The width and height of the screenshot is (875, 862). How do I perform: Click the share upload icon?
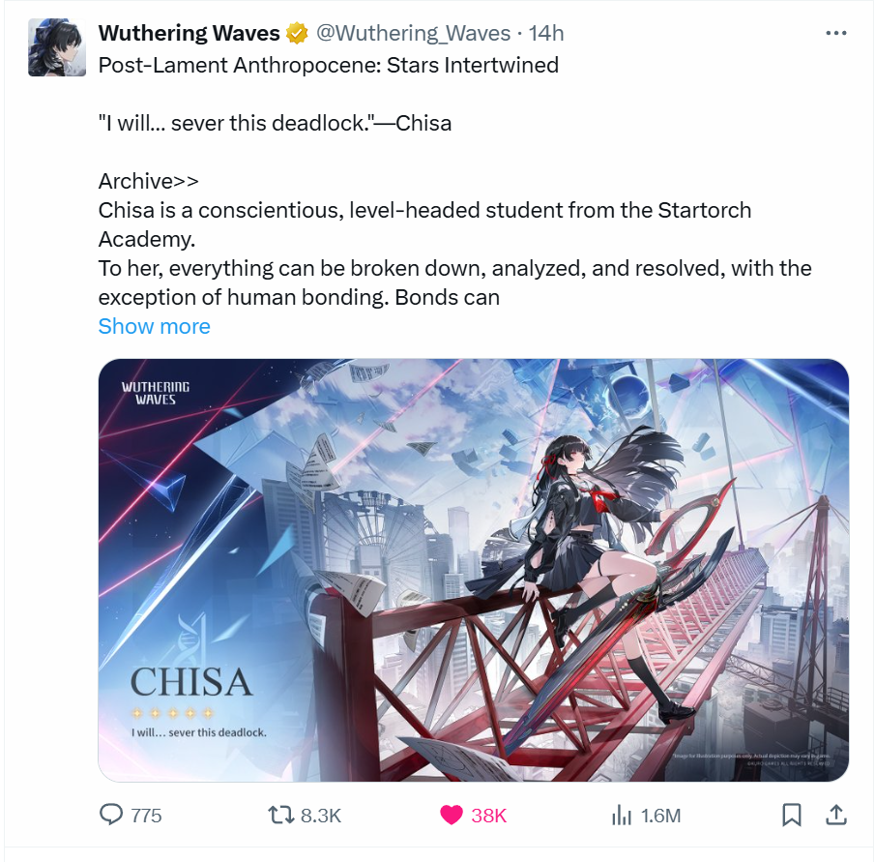pyautogui.click(x=835, y=816)
